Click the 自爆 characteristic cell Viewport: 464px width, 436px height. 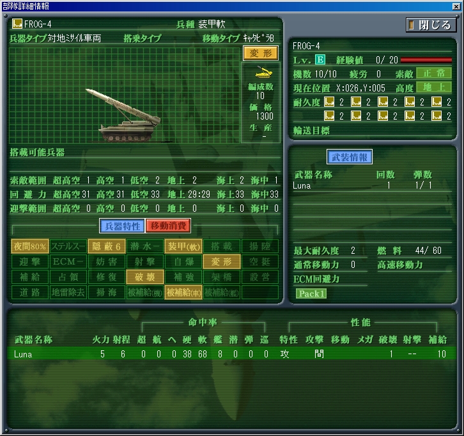tap(183, 261)
